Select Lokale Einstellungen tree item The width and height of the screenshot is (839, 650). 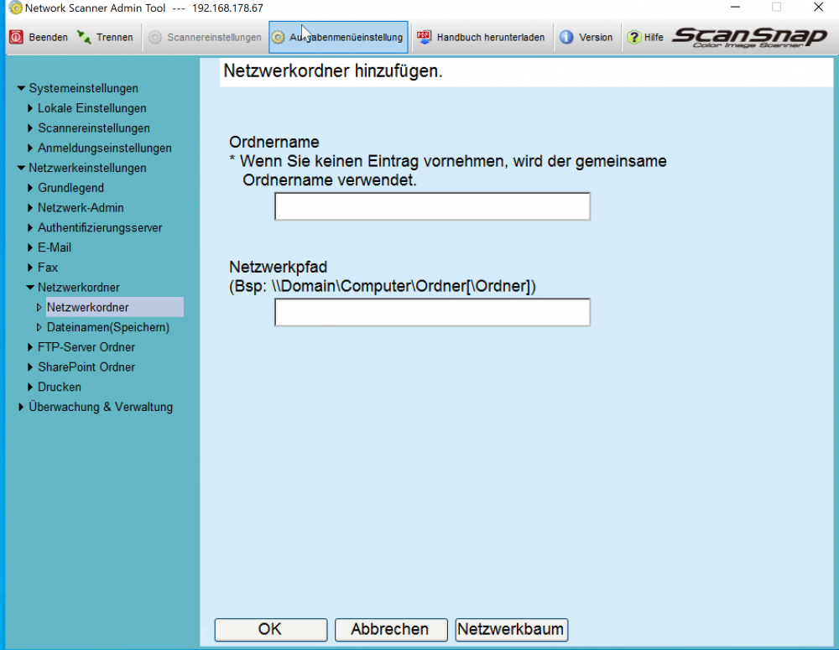92,108
